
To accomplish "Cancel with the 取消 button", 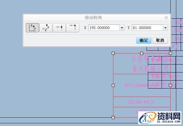I will pyautogui.click(x=160, y=40).
